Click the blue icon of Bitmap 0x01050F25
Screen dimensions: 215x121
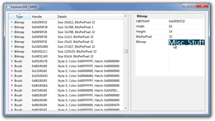12,22
